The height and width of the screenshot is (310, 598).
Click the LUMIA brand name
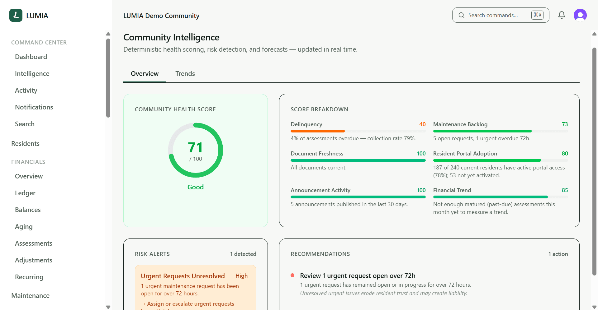click(37, 16)
